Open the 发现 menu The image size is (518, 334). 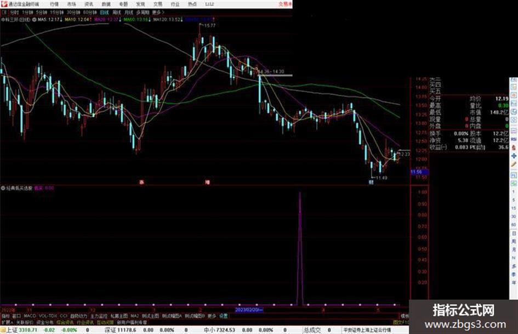coord(140,4)
